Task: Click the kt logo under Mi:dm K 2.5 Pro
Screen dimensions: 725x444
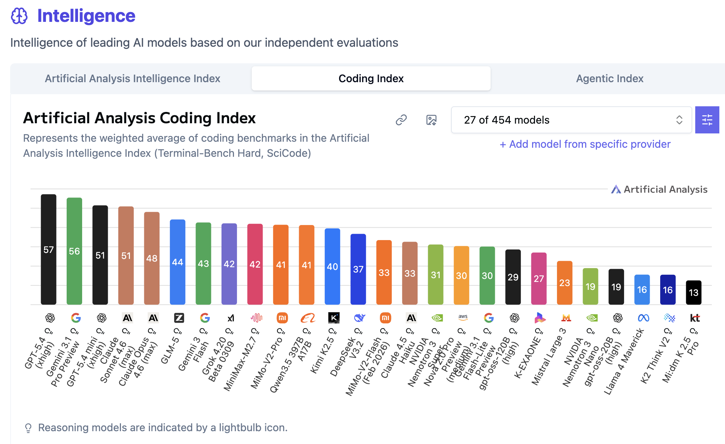Action: pyautogui.click(x=694, y=318)
